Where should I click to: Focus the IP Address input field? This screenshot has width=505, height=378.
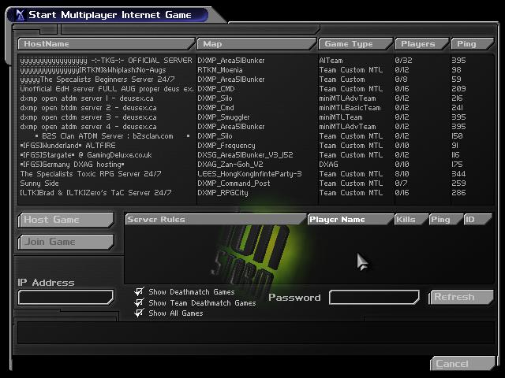click(x=66, y=297)
